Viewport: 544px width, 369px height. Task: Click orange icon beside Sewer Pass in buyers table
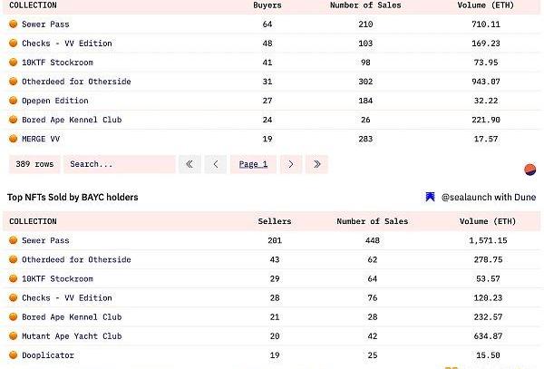(14, 24)
